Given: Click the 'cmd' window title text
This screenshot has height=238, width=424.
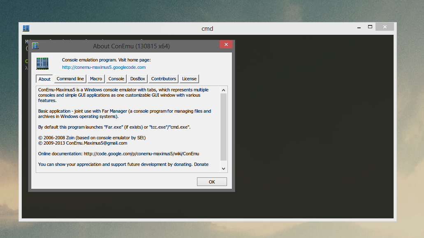Looking at the screenshot, I should [207, 29].
